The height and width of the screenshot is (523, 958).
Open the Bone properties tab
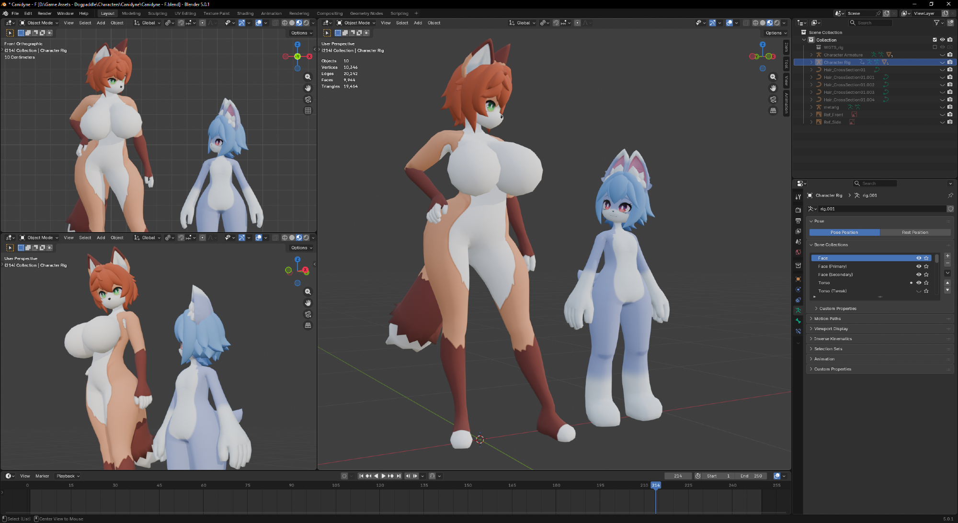pos(798,321)
